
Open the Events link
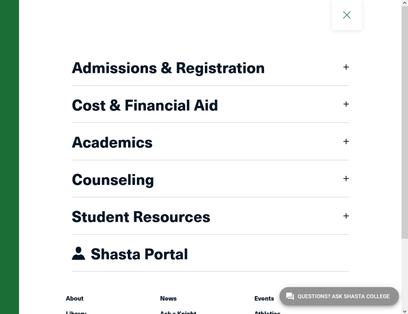[264, 298]
